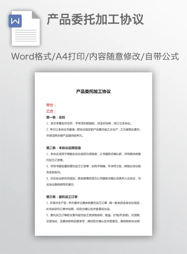The height and width of the screenshot is (254, 187).
Task: Click the red 甲方： label
Action: pos(51,105)
